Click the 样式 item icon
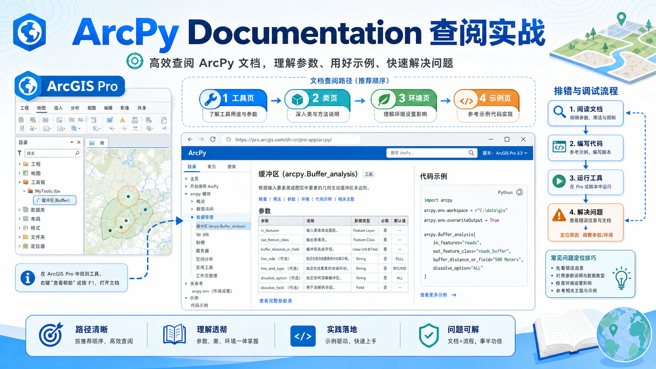 [26, 228]
